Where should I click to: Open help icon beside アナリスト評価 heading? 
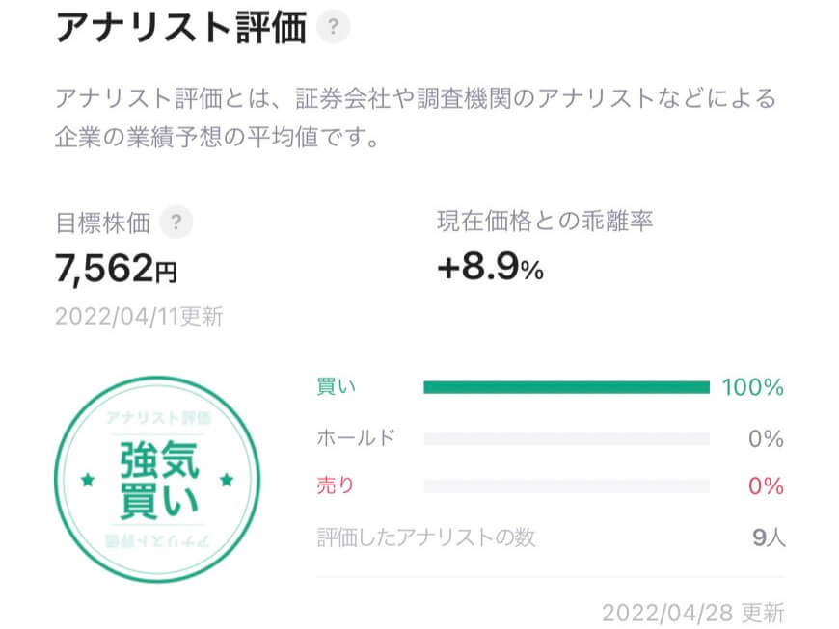(x=333, y=26)
